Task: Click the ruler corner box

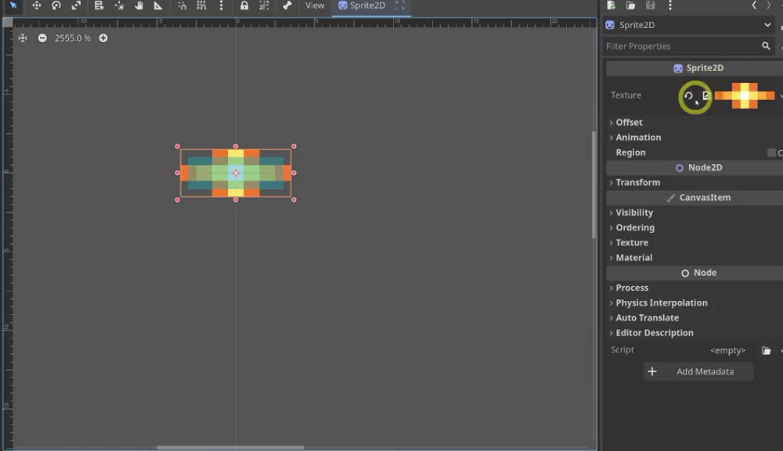Action: click(x=8, y=23)
